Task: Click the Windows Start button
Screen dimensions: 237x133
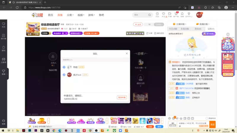Action: [3, 130]
